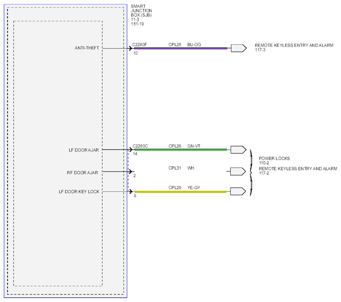Select the blue BU-OG wire line
This screenshot has height=302, width=341.
181,48
